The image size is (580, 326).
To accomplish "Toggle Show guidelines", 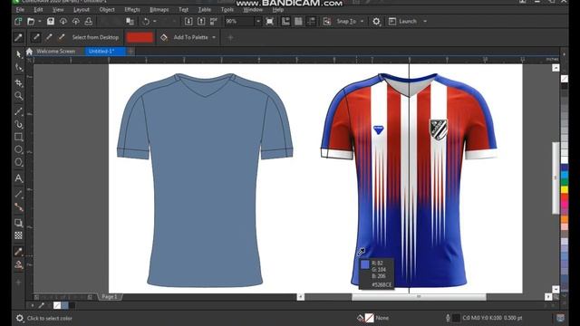I will [x=311, y=22].
